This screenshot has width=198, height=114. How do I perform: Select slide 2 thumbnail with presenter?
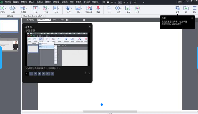(x=9, y=45)
